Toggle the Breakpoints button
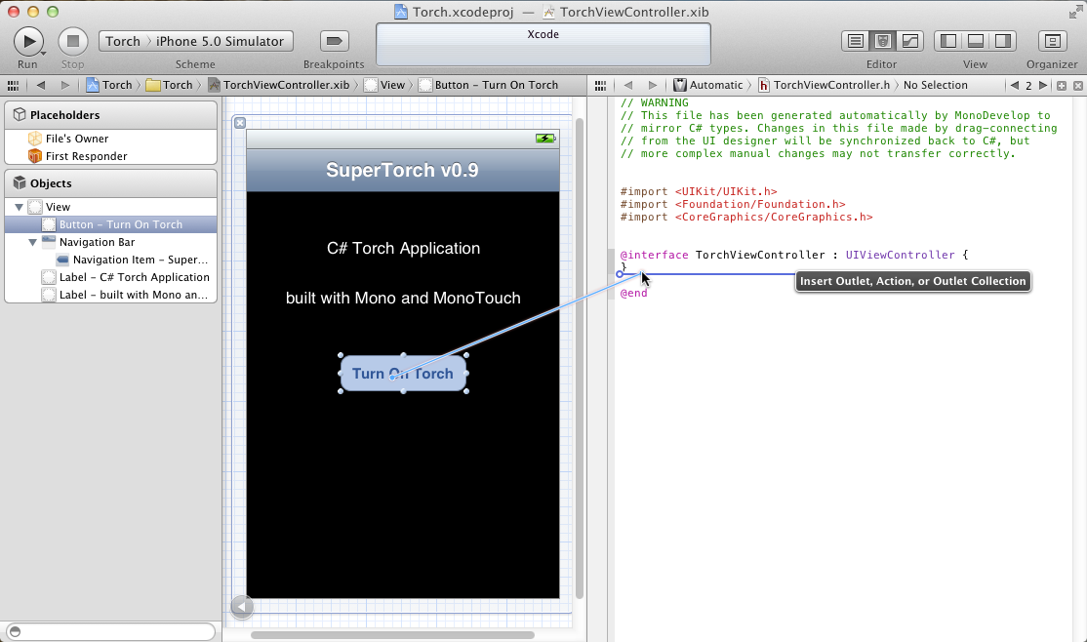This screenshot has height=642, width=1087. click(334, 41)
